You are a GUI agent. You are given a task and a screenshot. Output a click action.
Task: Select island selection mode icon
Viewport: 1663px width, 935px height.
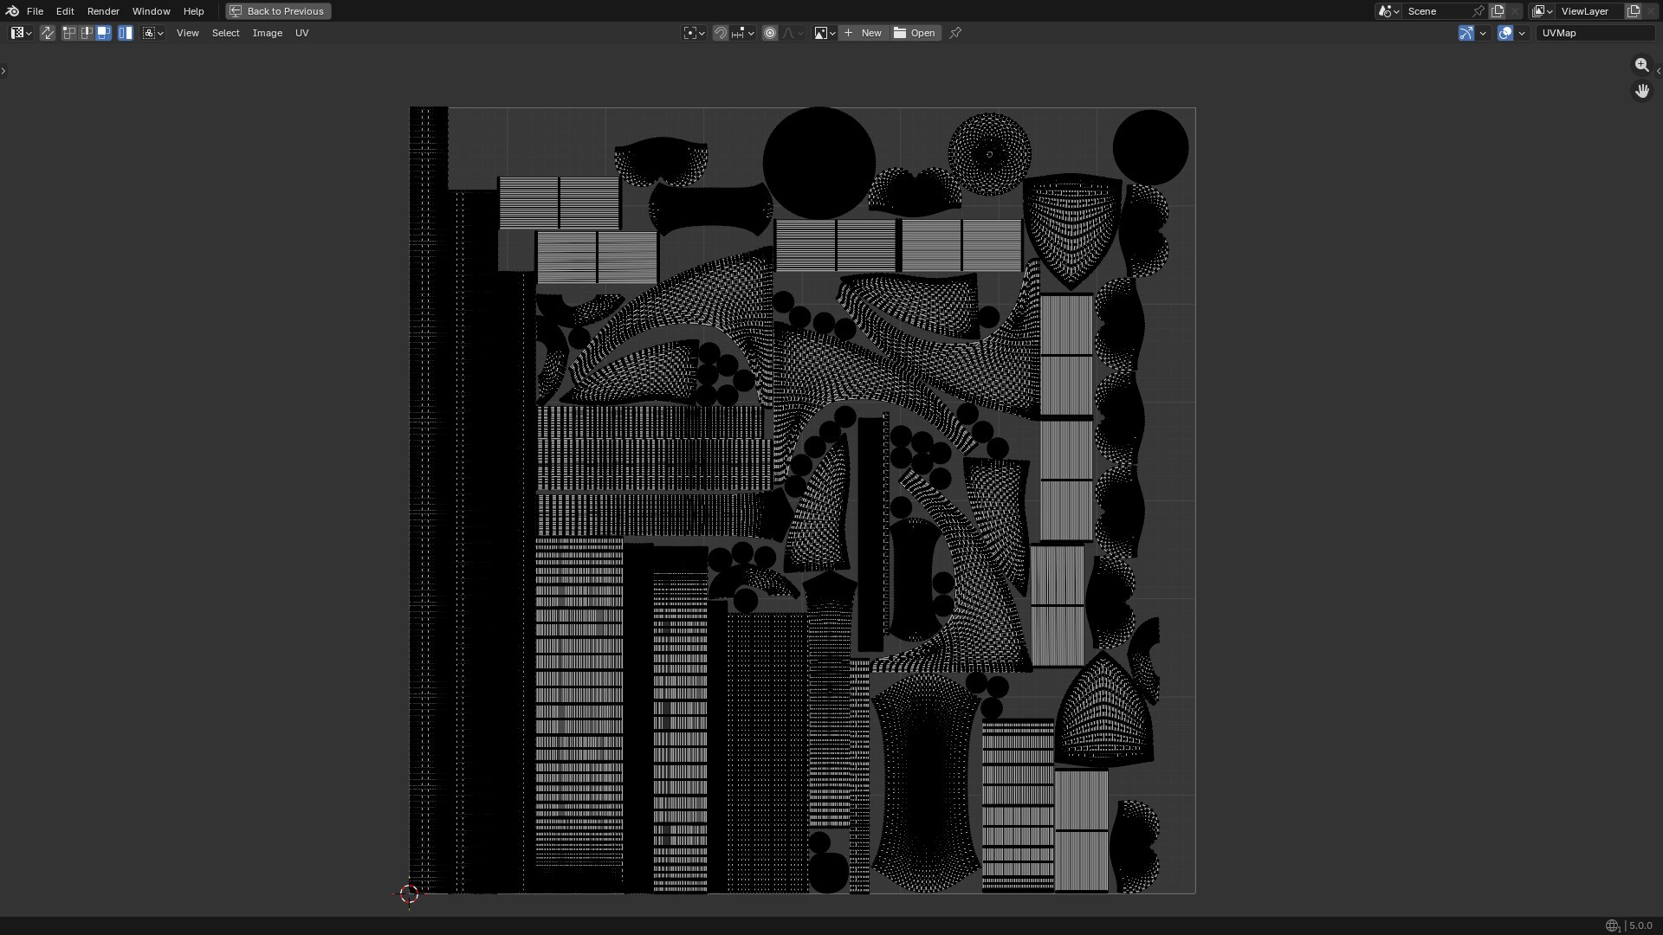click(126, 33)
